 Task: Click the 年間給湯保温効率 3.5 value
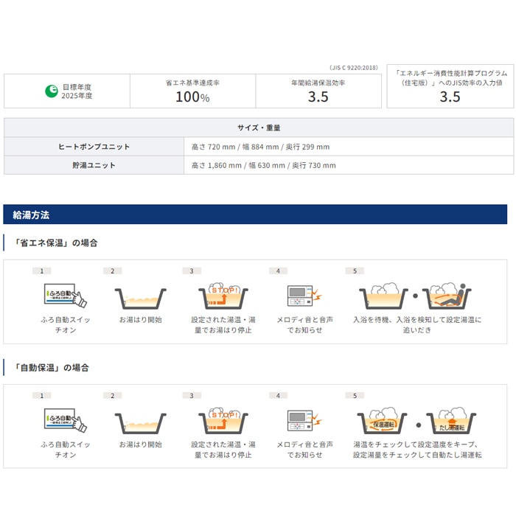tap(318, 97)
